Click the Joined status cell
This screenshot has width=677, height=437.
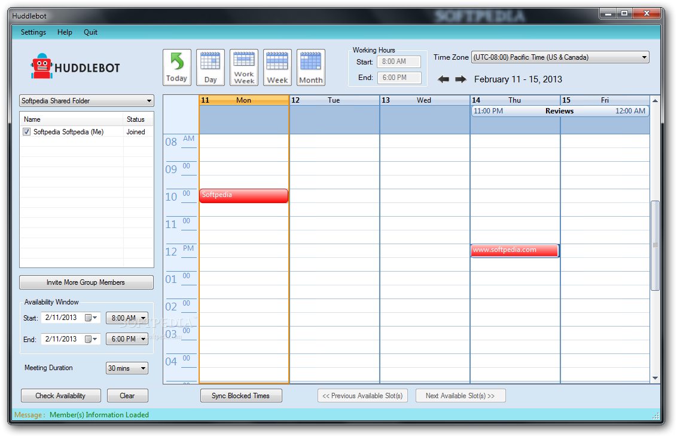[136, 132]
